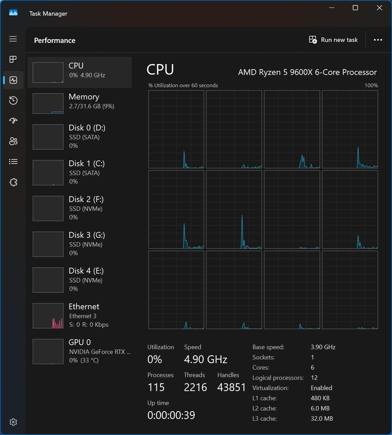Open the three-dots more options menu
The width and height of the screenshot is (392, 435).
pos(378,40)
